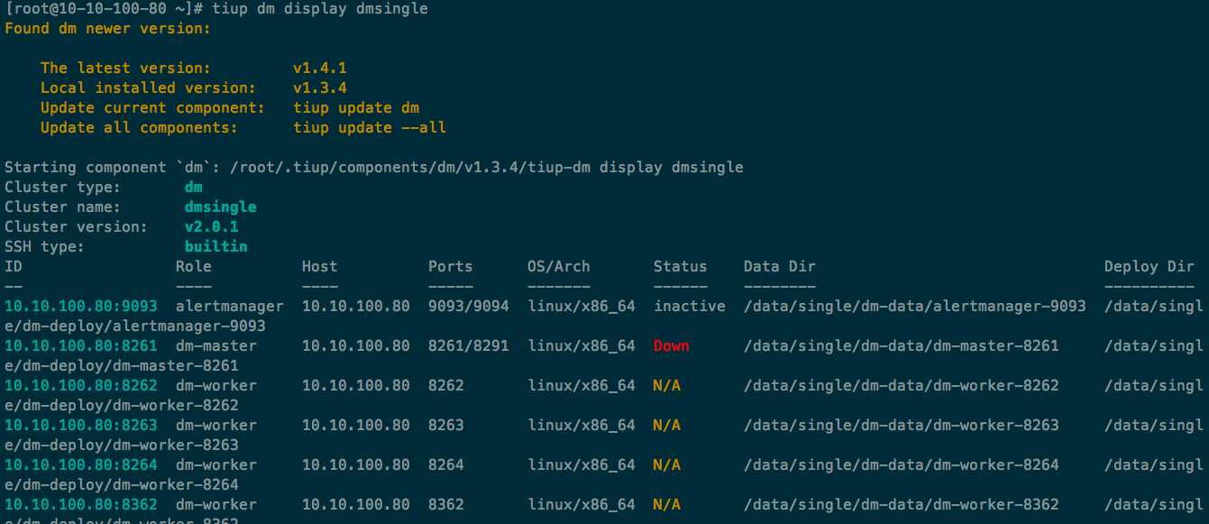Click the latest version value v1.4.1

(319, 68)
